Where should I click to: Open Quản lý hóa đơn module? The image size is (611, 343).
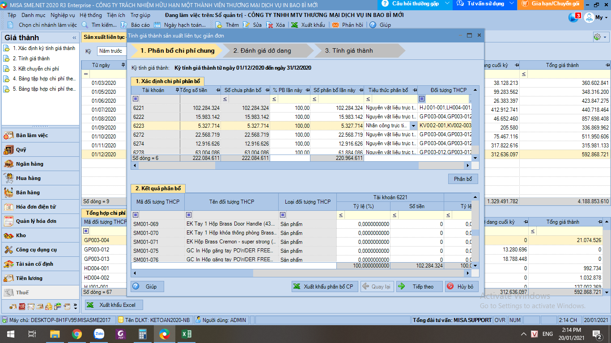[x=40, y=221]
